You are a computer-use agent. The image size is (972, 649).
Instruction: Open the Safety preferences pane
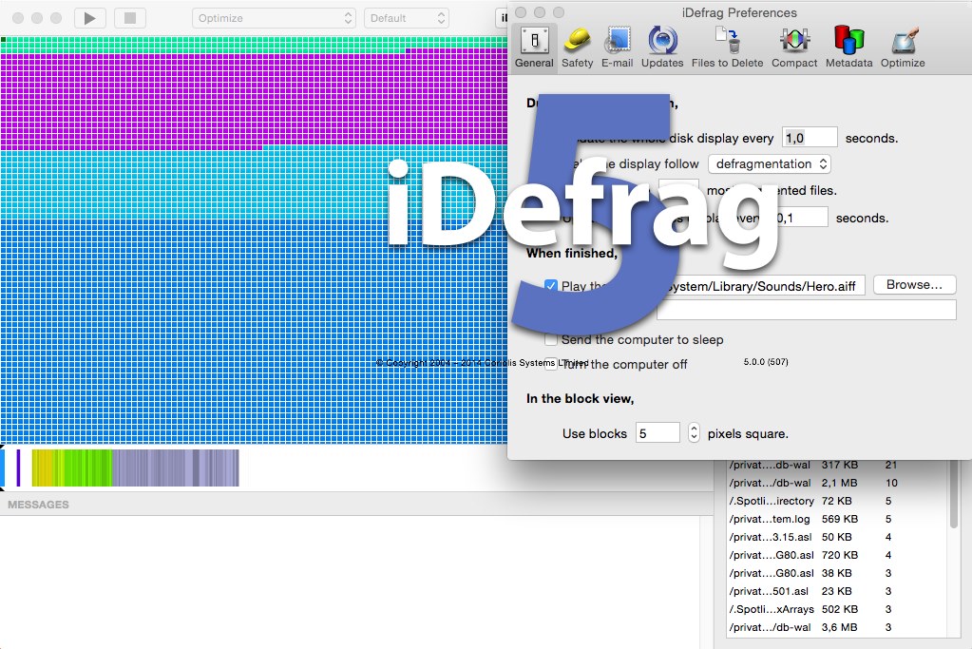point(577,48)
